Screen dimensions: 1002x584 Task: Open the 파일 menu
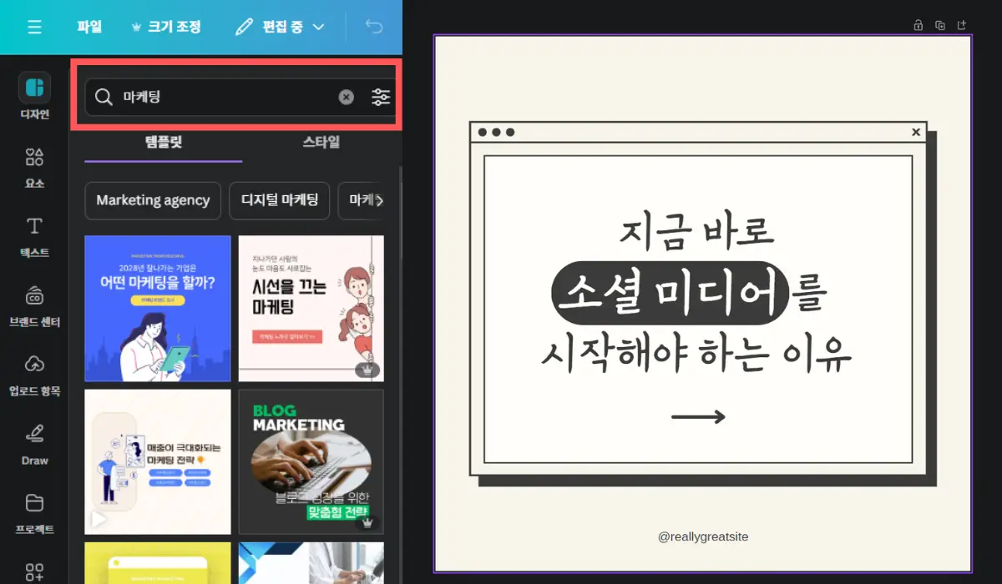pyautogui.click(x=89, y=26)
